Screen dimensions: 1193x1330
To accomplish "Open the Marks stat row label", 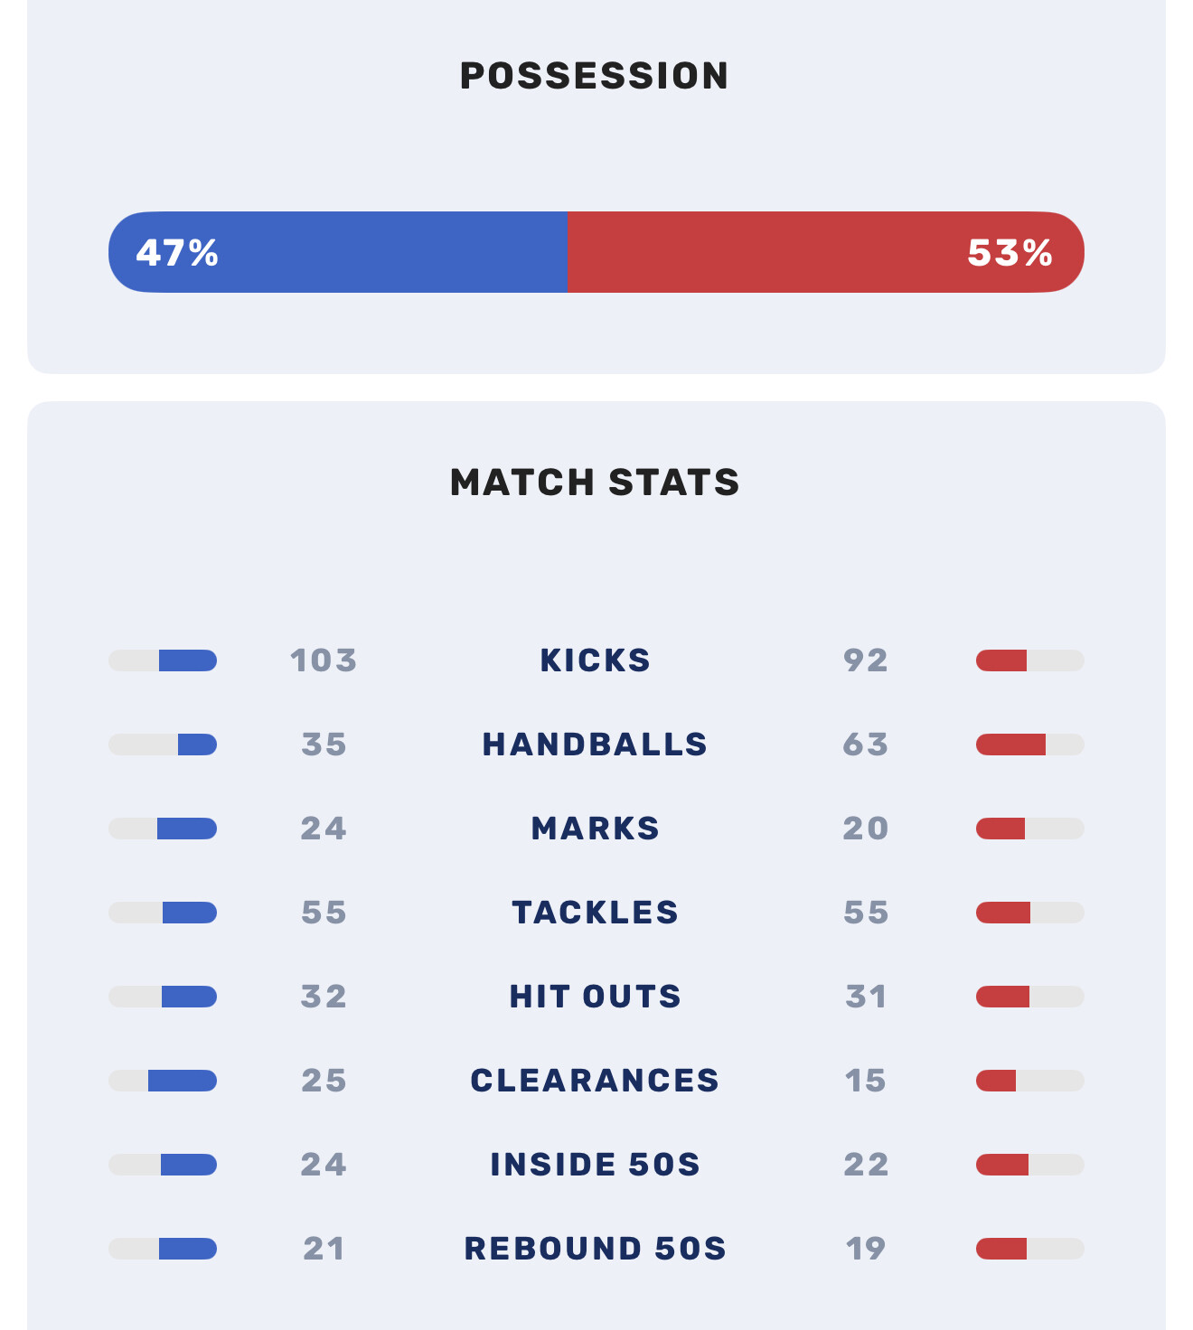I will point(595,829).
